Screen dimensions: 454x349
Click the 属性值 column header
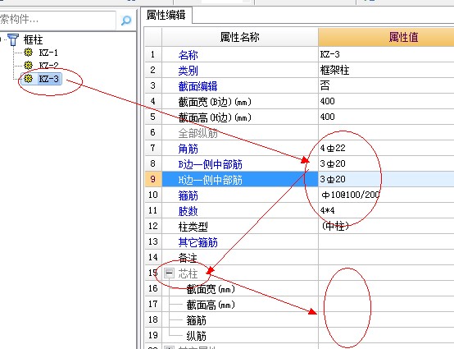coord(386,37)
